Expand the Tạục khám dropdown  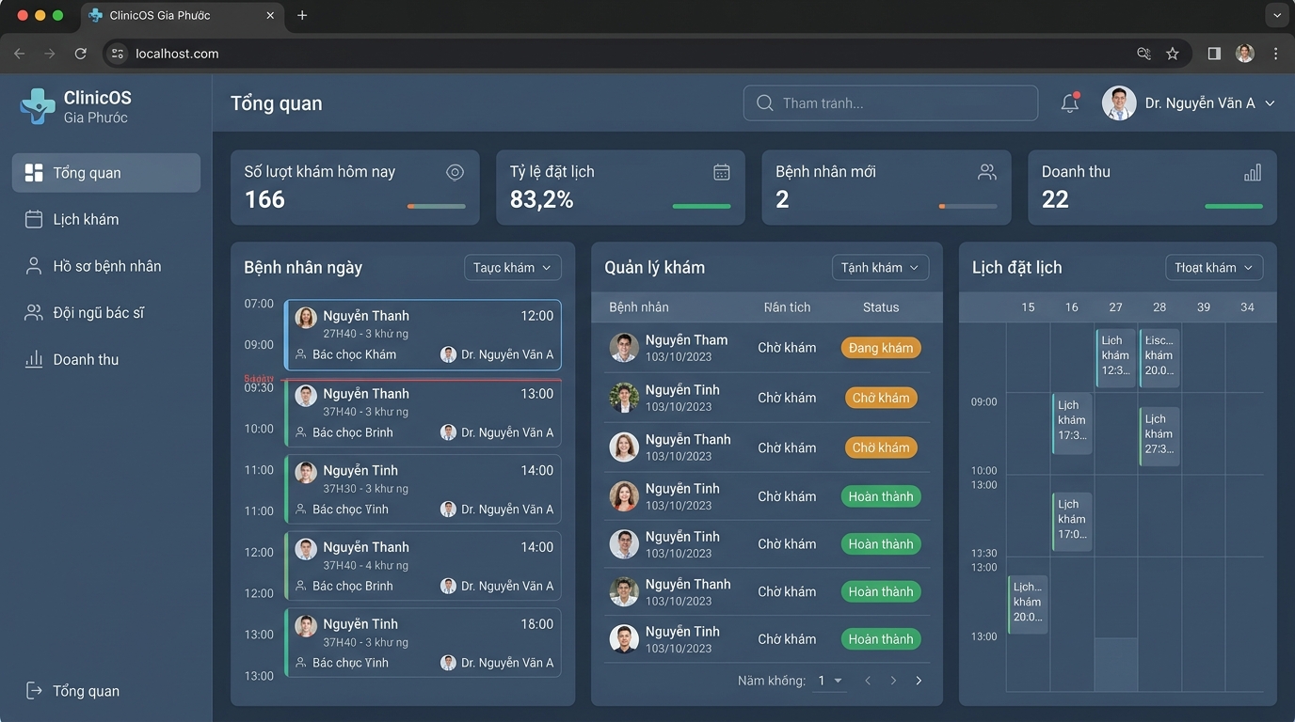pyautogui.click(x=513, y=268)
